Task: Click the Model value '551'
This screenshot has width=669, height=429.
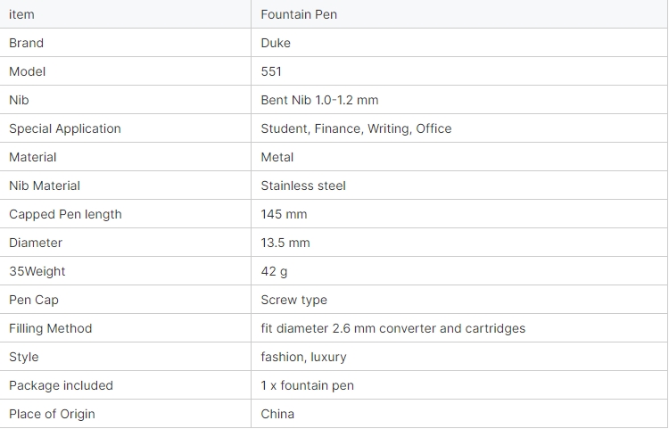Action: (x=271, y=71)
